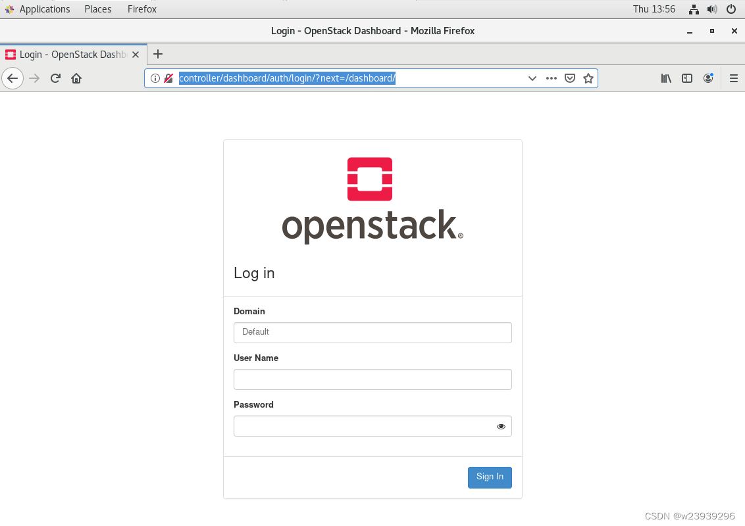
Task: Open the page actions ellipsis menu
Action: click(551, 78)
